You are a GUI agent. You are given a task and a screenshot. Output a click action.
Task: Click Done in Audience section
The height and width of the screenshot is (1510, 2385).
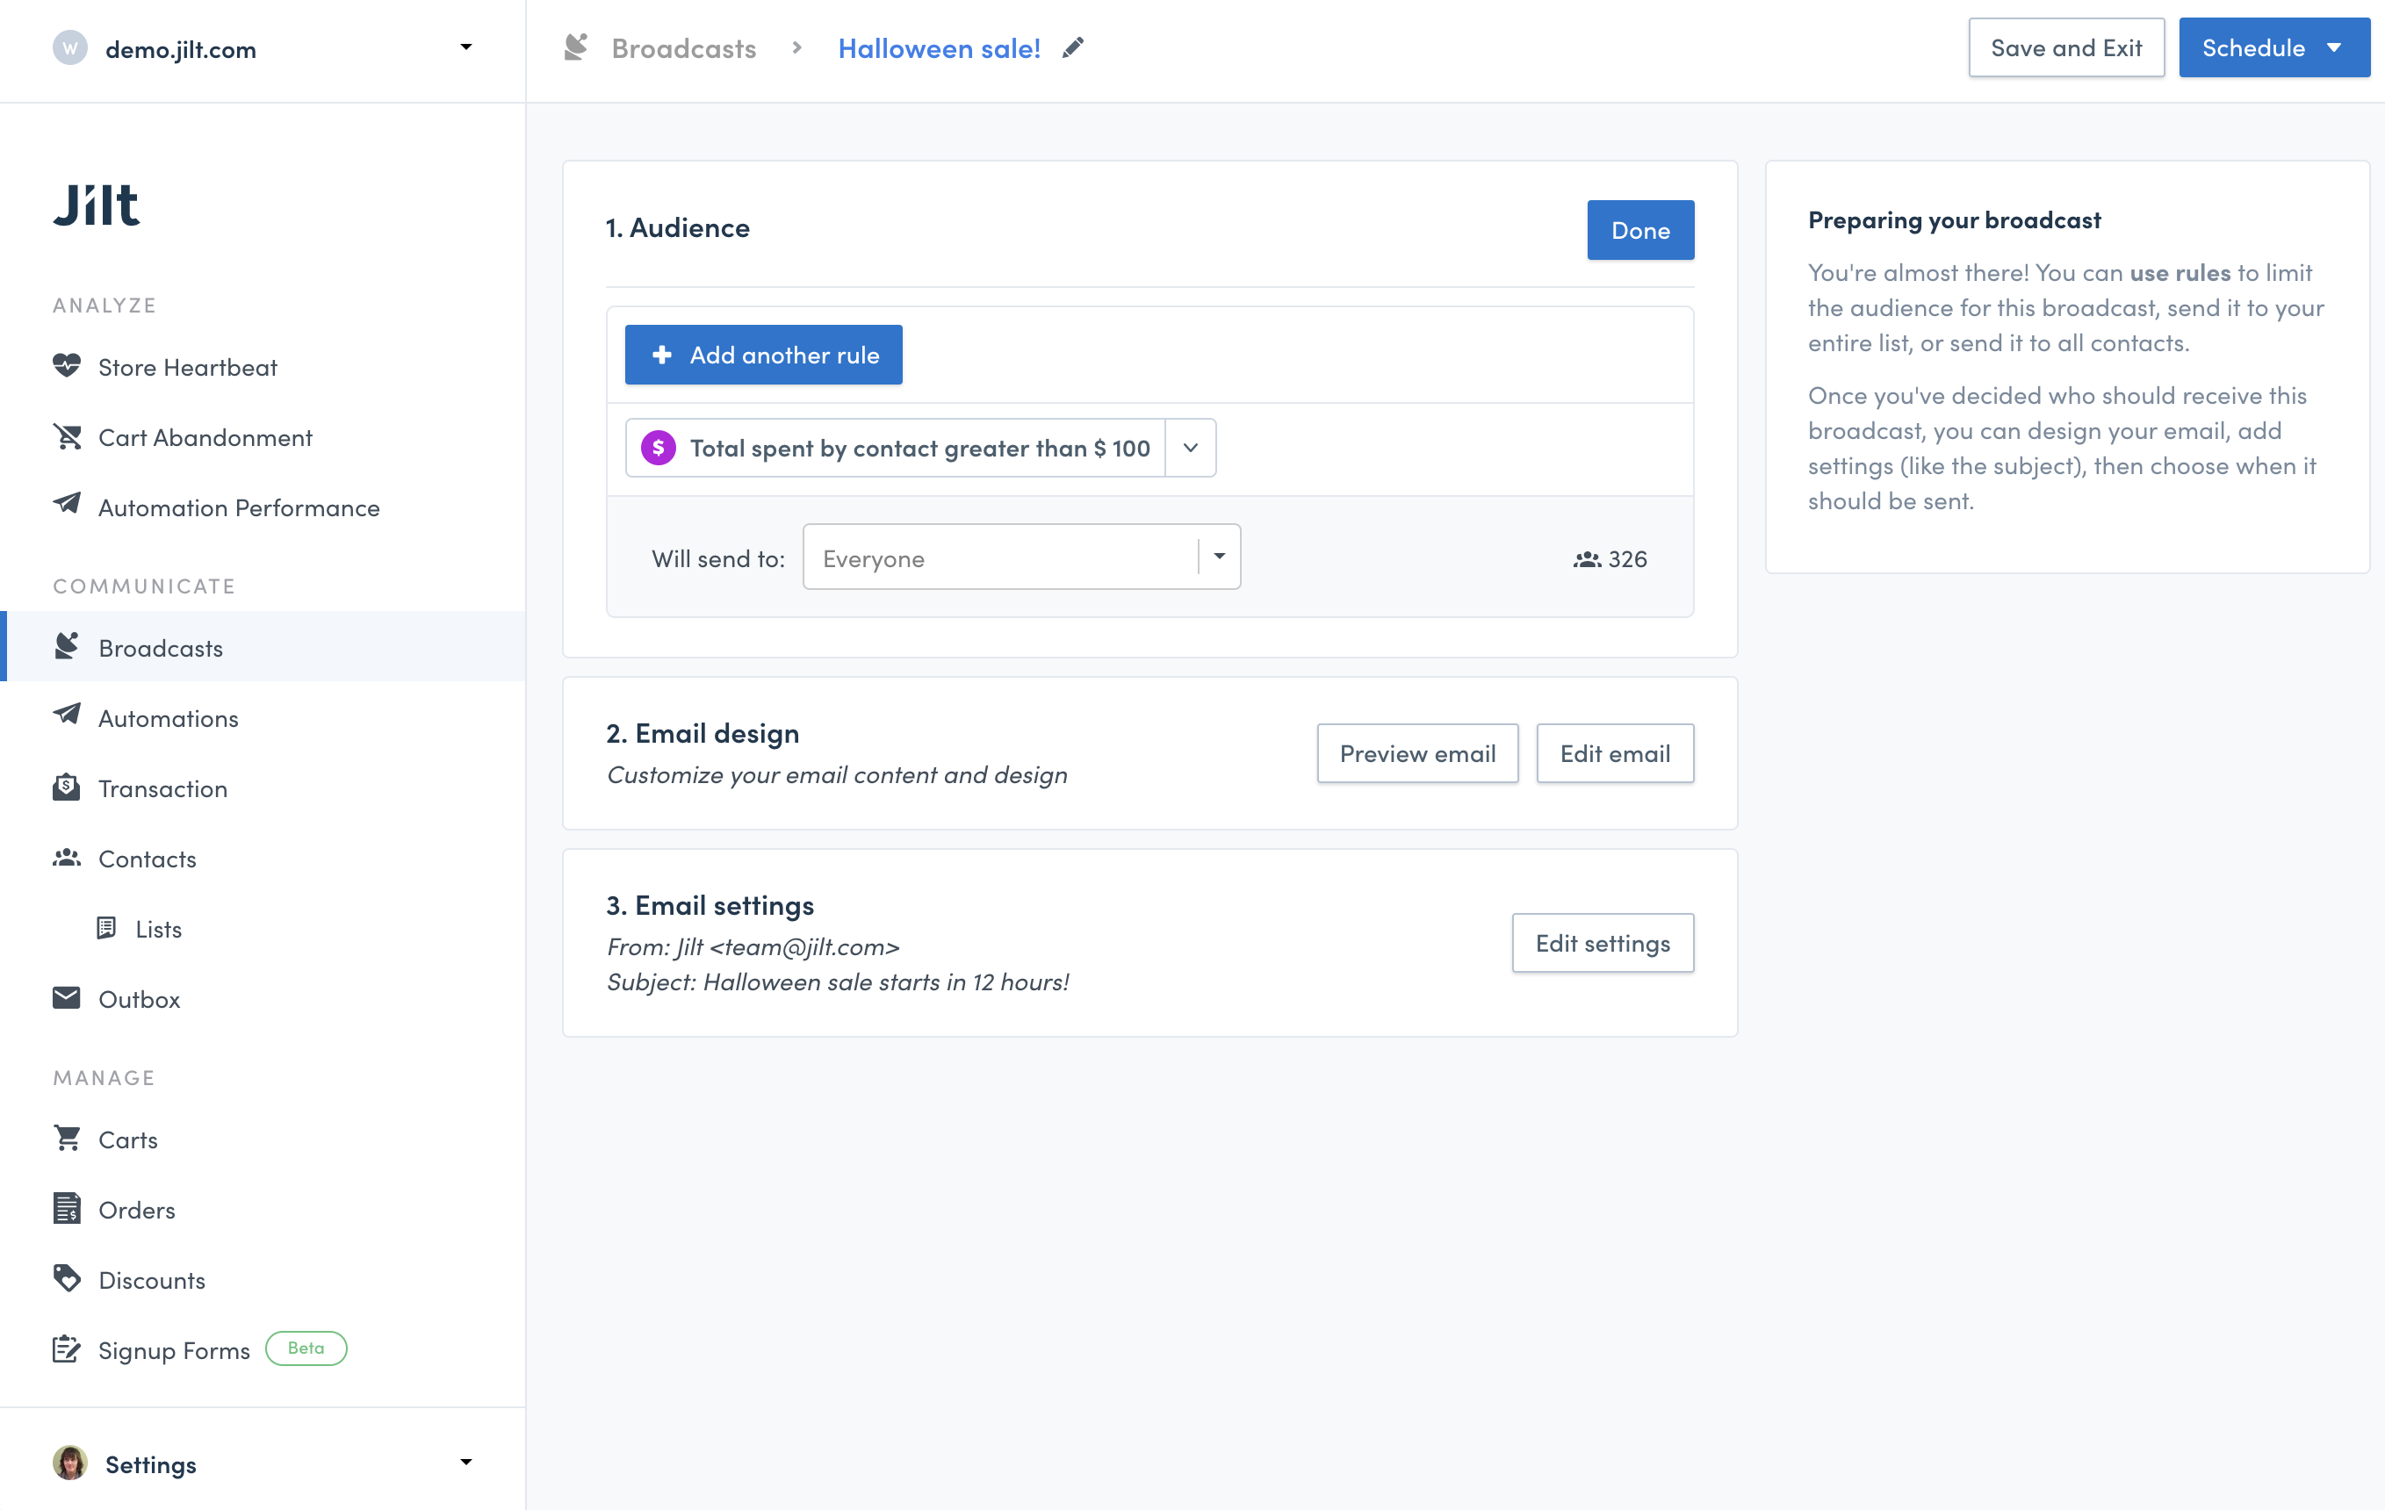tap(1639, 231)
